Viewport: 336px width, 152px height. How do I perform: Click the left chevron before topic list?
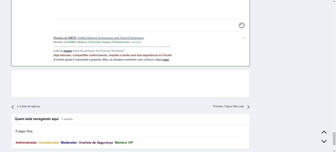(x=13, y=107)
